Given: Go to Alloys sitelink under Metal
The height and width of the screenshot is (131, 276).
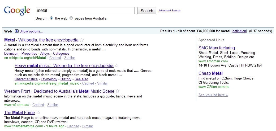Looking at the screenshot, I should coord(45,54).
